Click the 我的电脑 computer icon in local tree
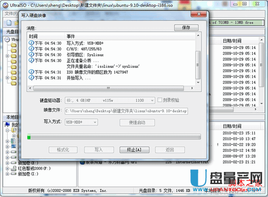268x197 pixels. [x=7, y=125]
